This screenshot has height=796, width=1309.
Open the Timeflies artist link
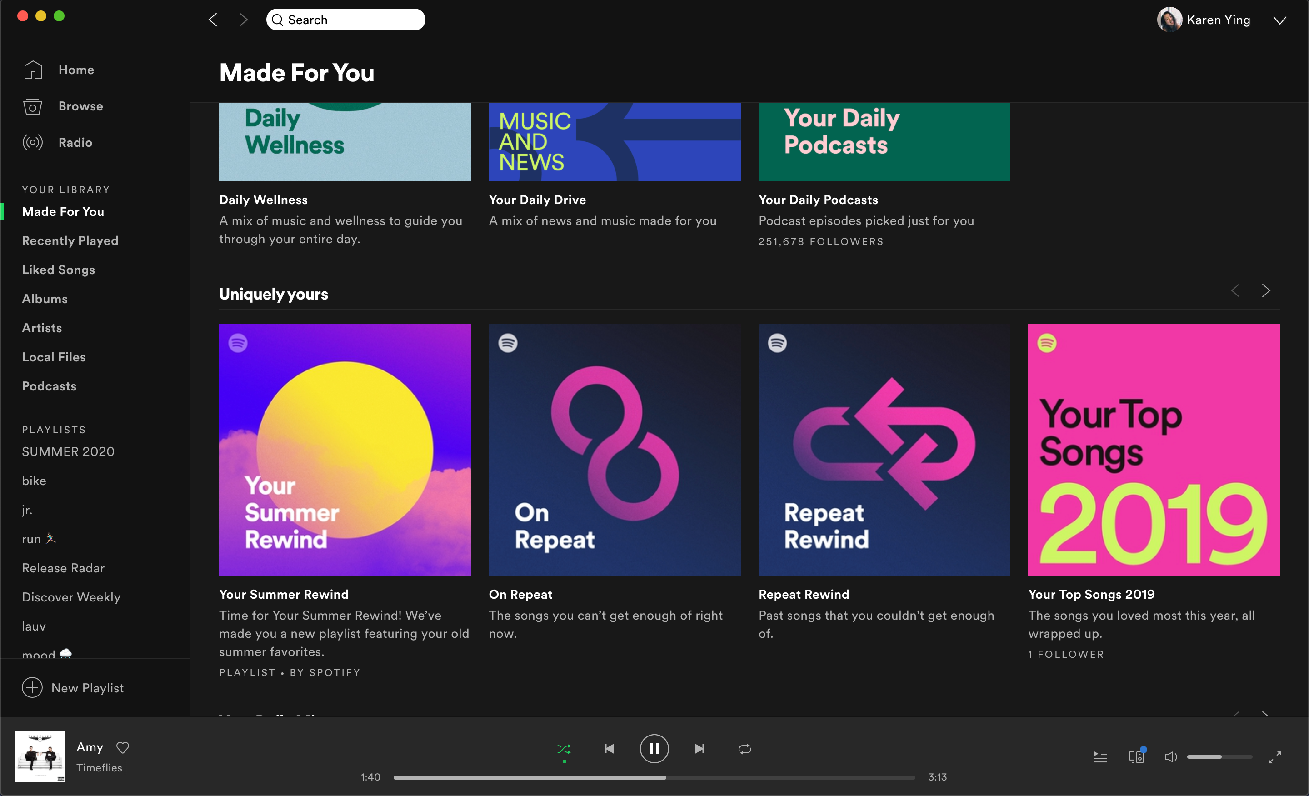100,767
